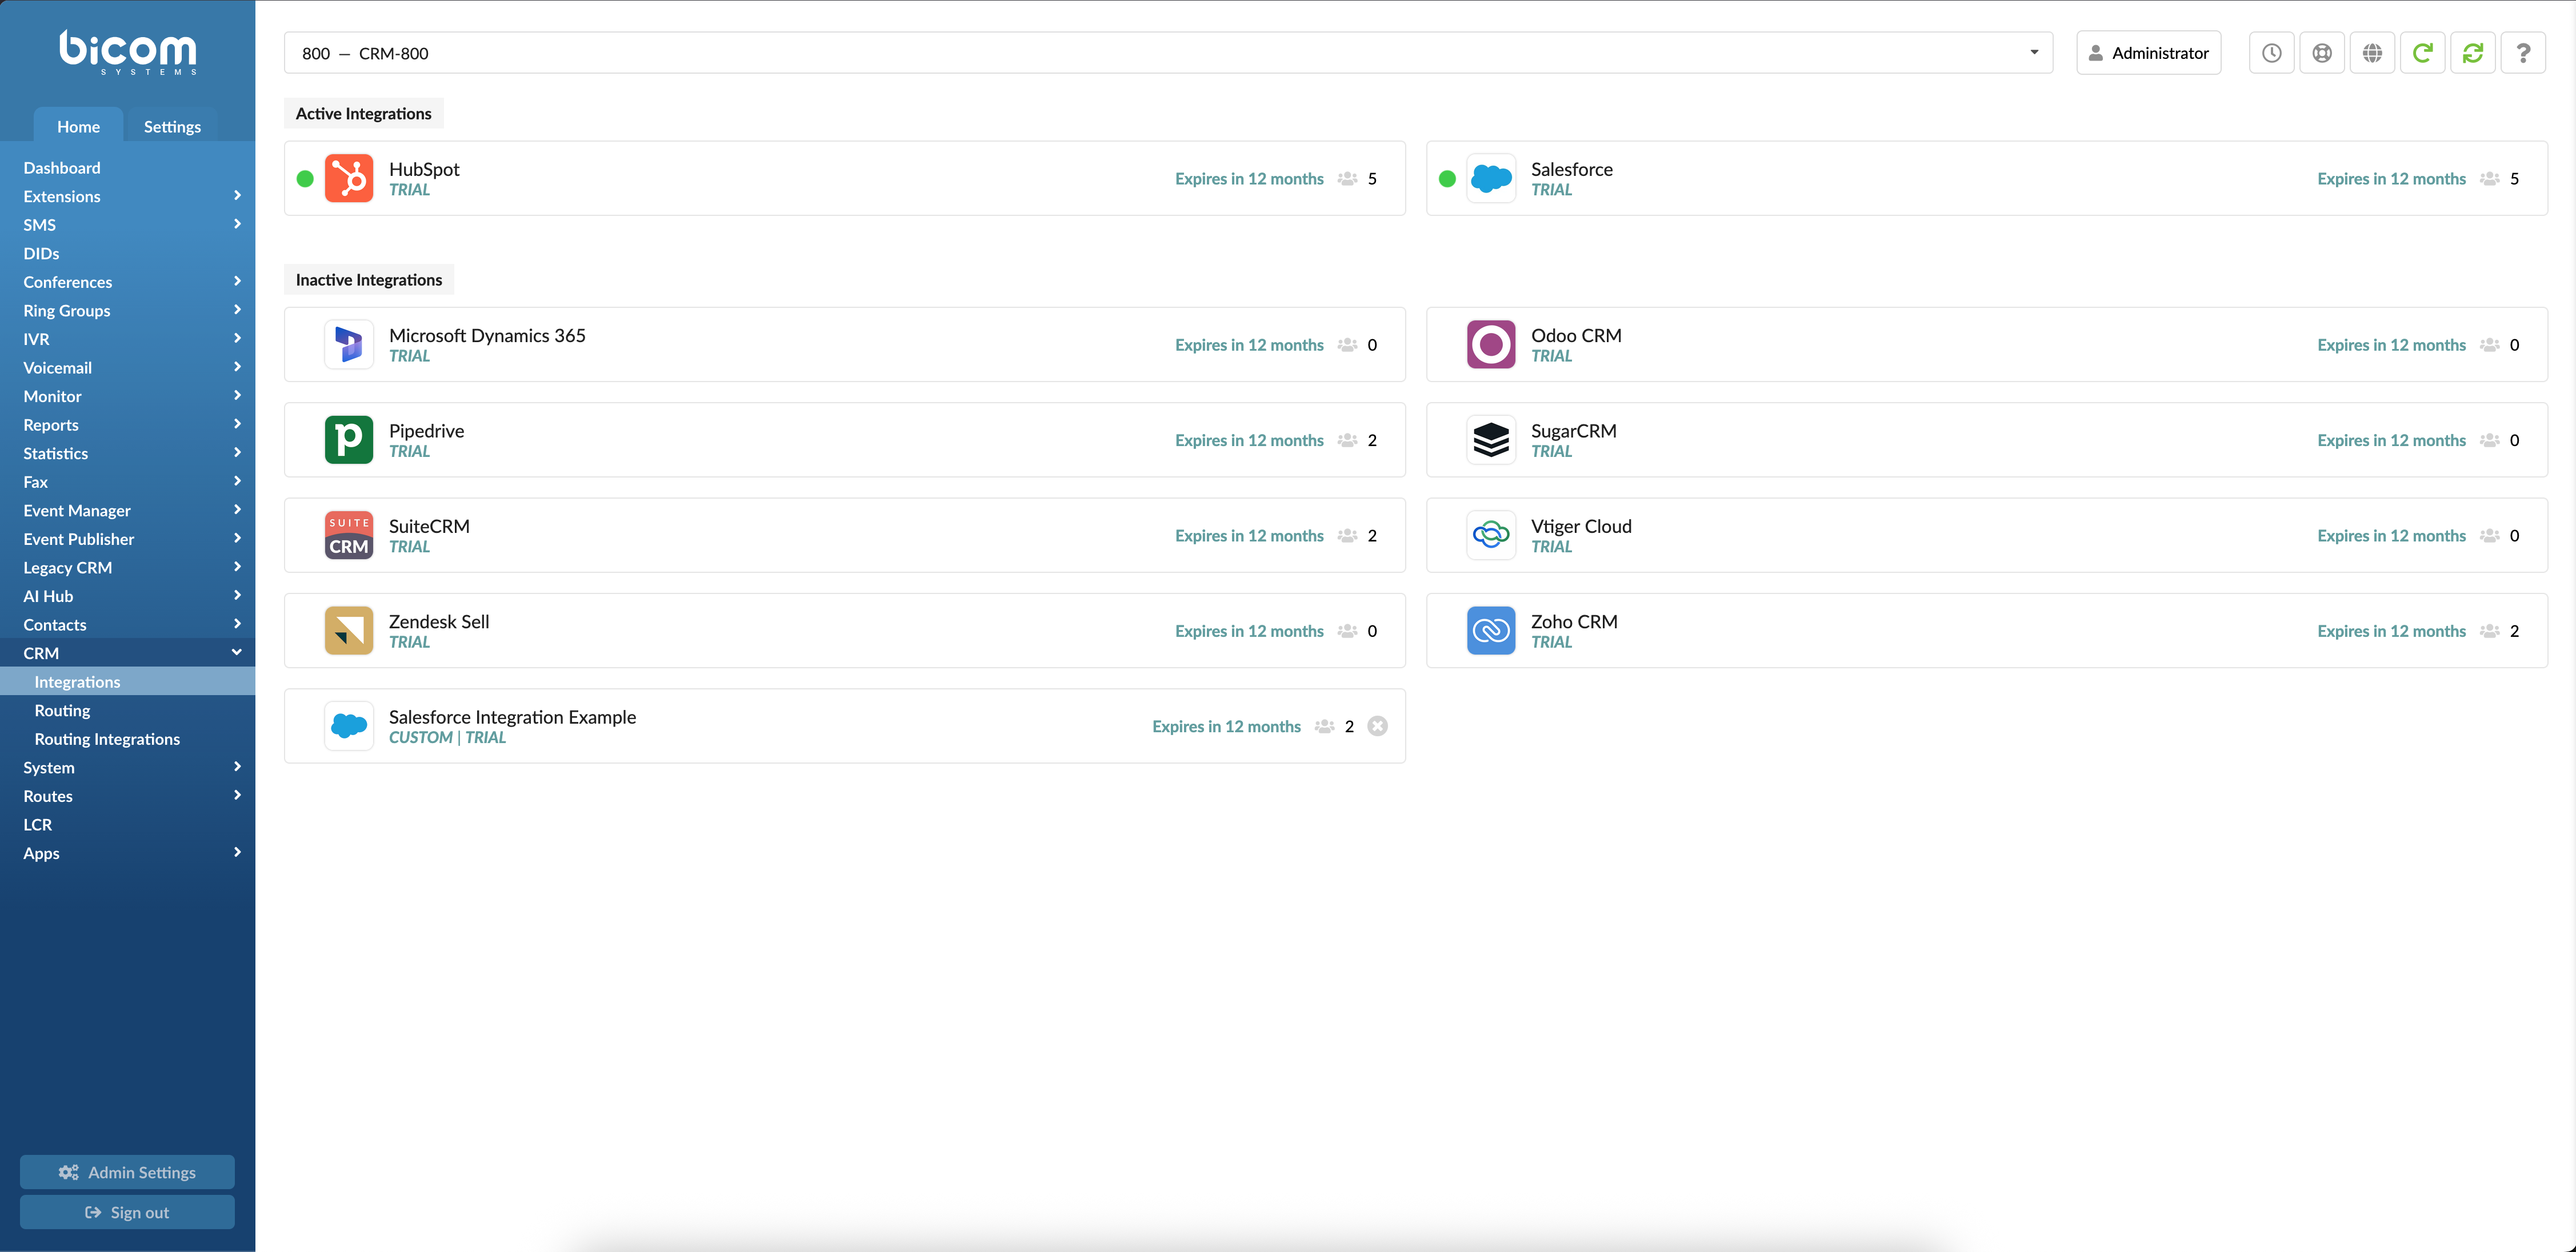Click the Odoo CRM logo icon
This screenshot has height=1252, width=2576.
[x=1491, y=345]
